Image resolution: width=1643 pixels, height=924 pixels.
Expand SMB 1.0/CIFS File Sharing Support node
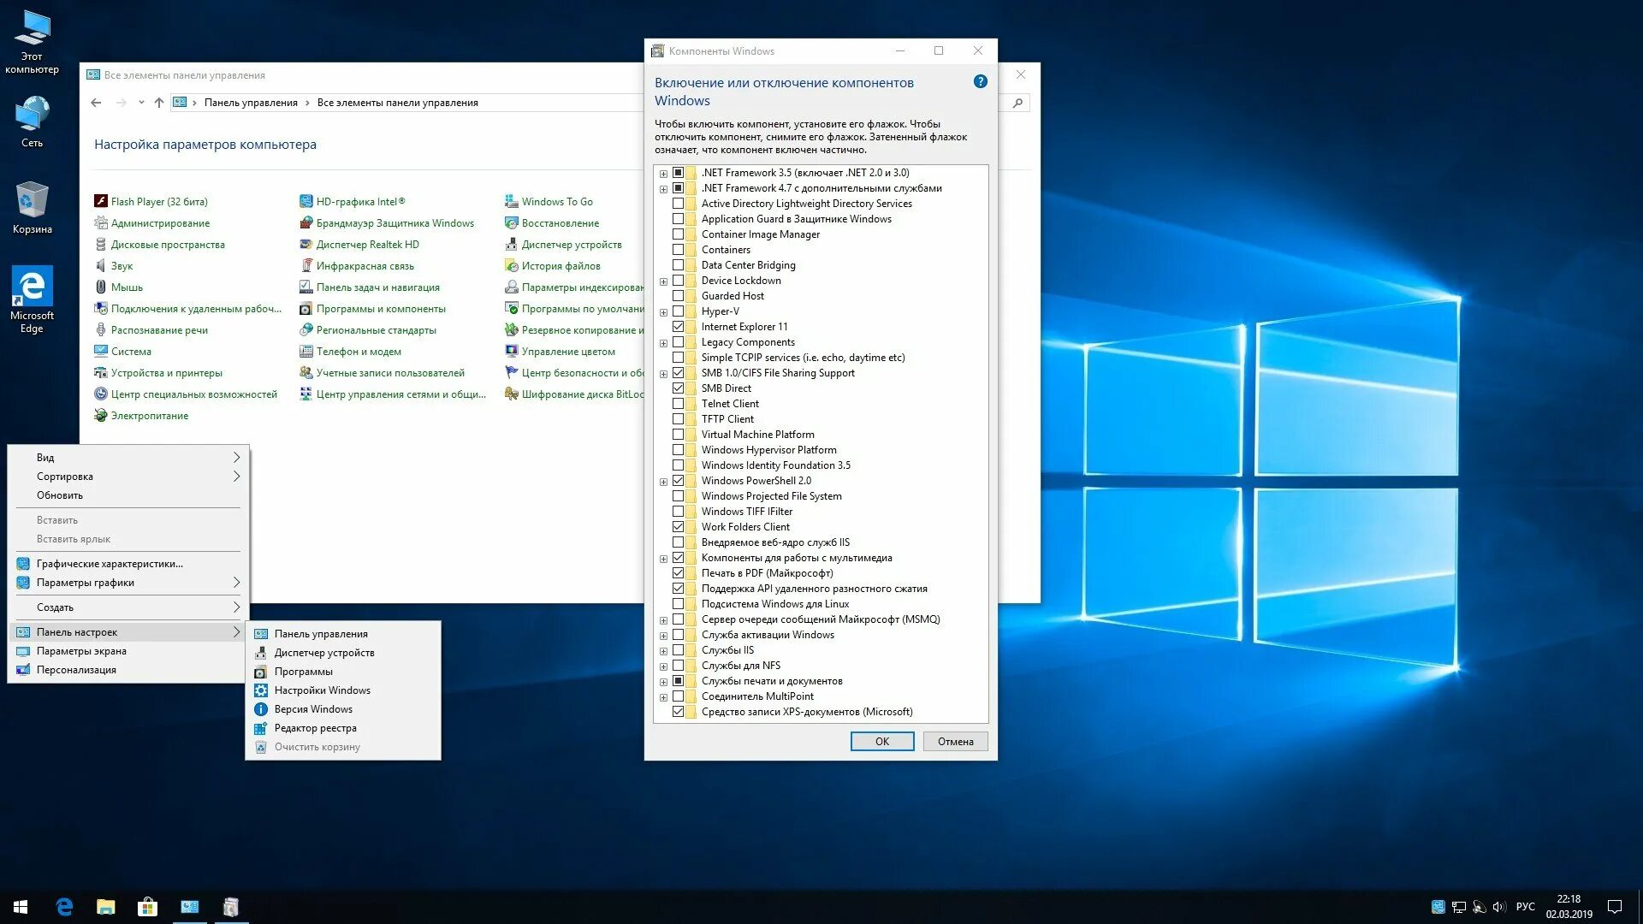pyautogui.click(x=663, y=374)
